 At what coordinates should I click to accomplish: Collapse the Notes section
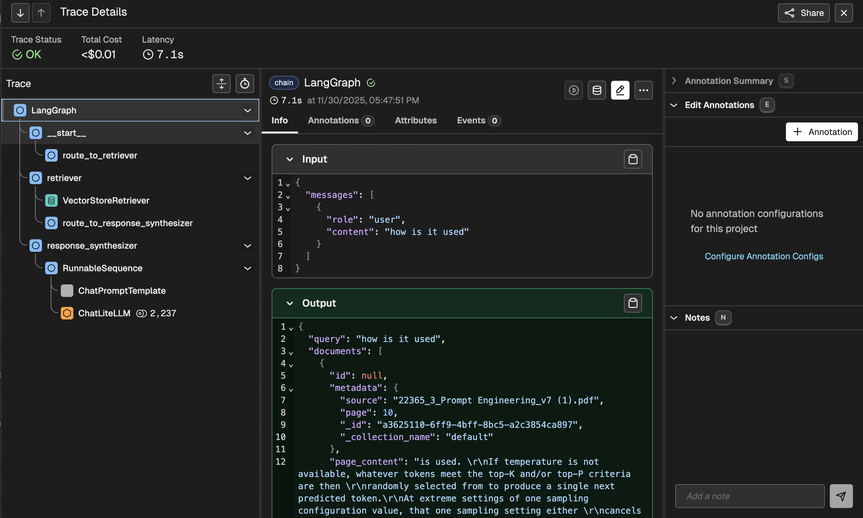(674, 318)
